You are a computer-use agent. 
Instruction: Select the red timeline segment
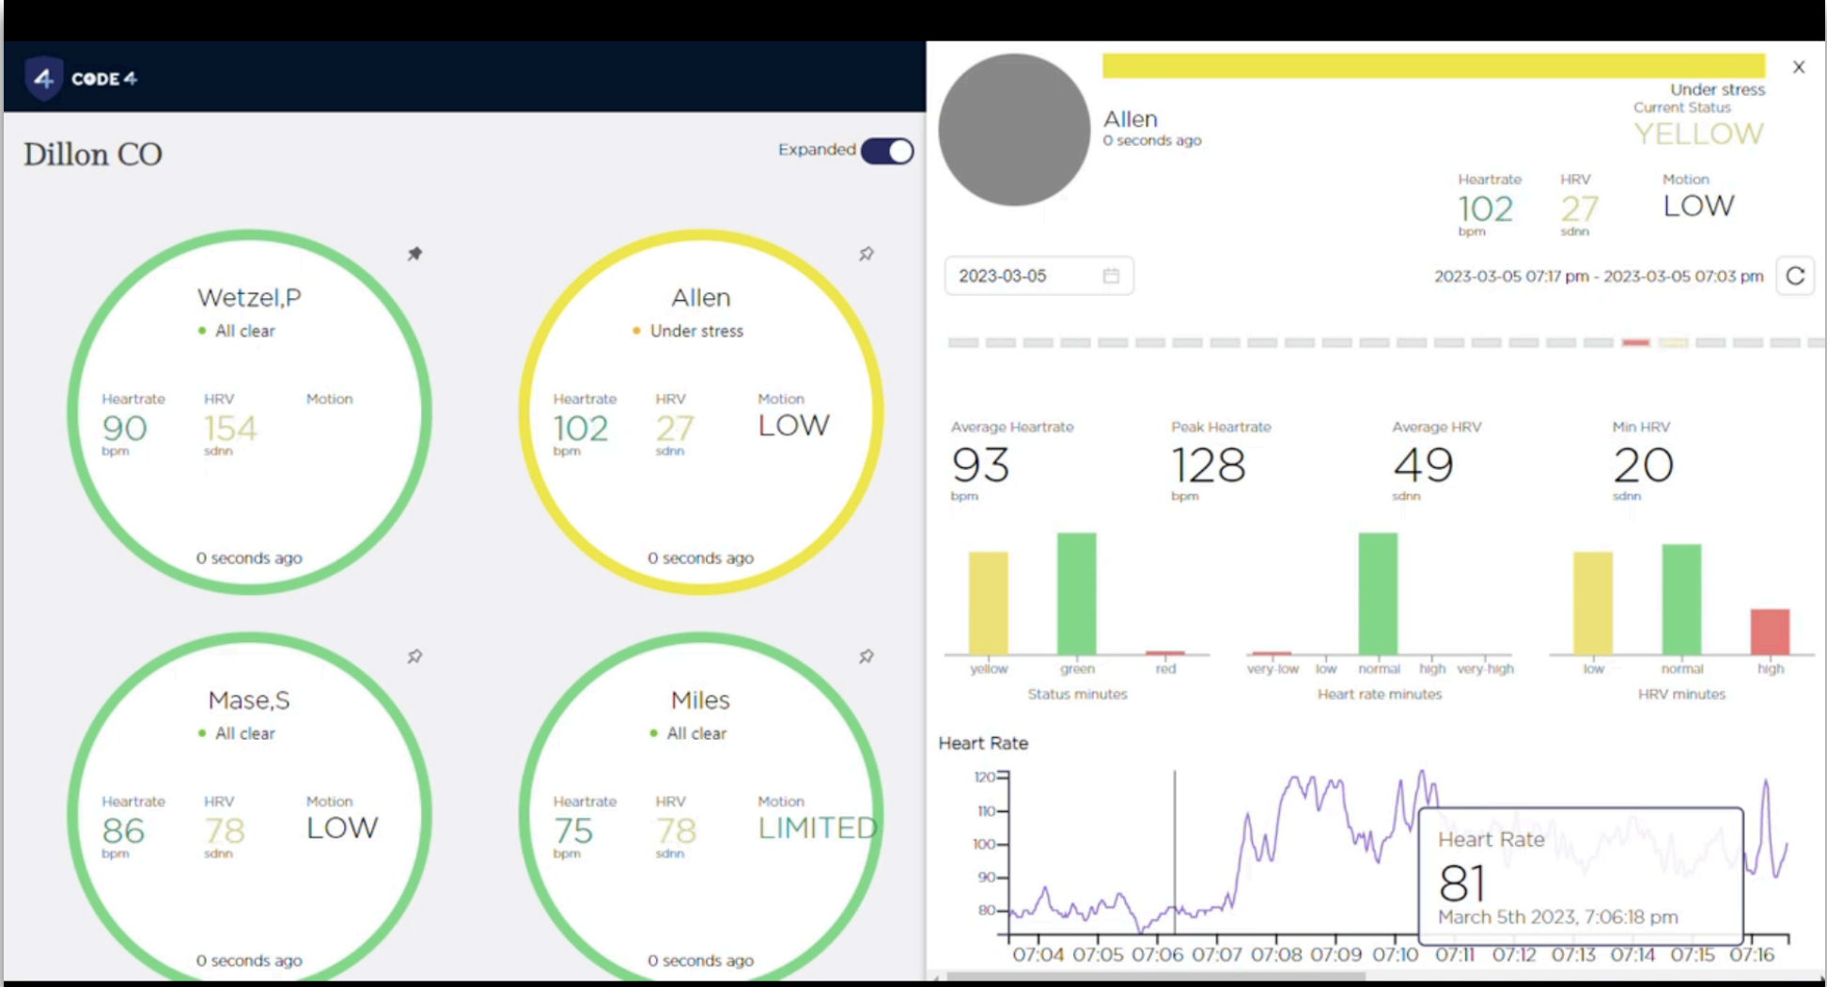pyautogui.click(x=1635, y=342)
